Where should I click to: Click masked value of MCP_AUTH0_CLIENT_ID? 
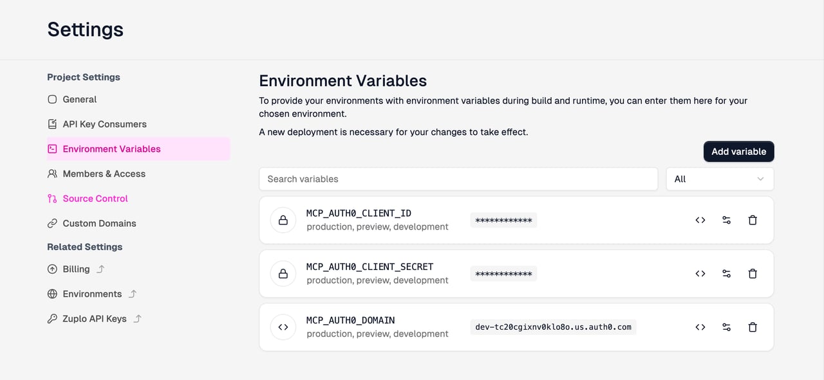(503, 221)
